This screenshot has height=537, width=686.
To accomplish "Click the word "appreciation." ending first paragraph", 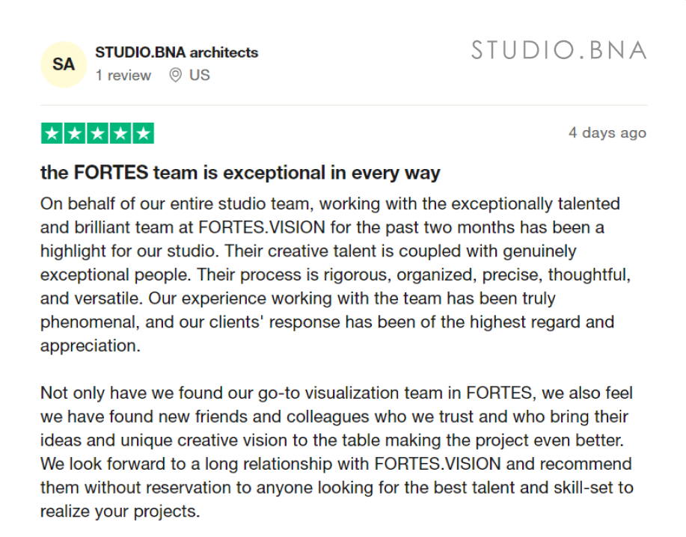I will [x=90, y=346].
